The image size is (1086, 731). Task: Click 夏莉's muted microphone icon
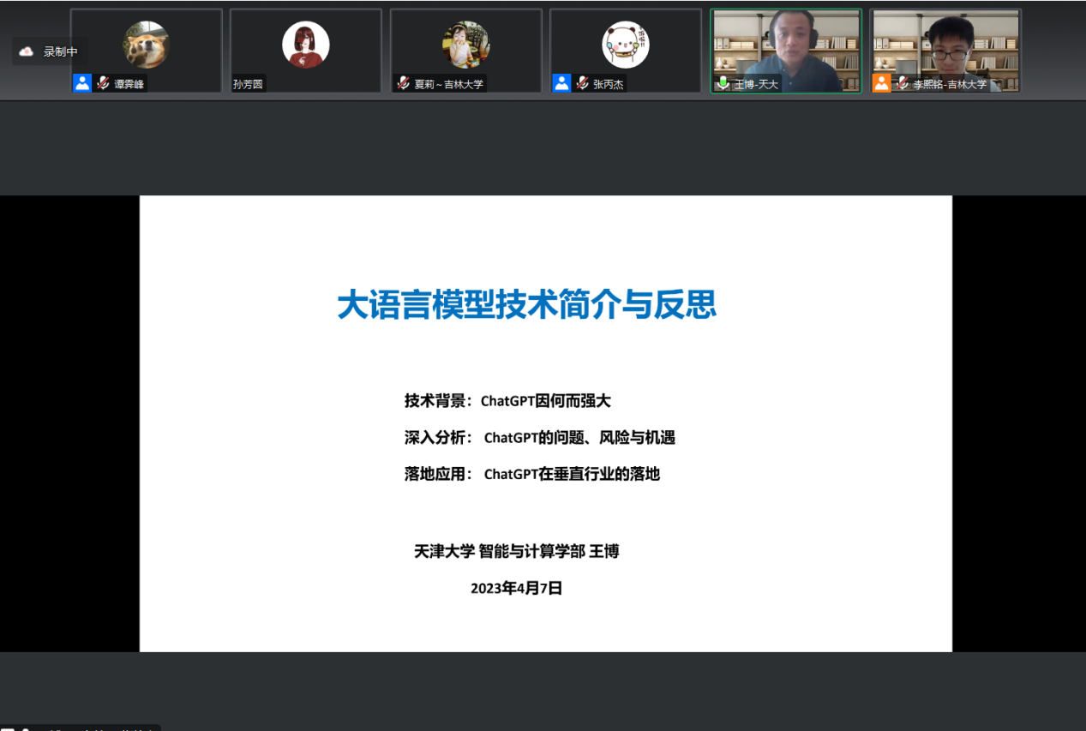click(403, 83)
